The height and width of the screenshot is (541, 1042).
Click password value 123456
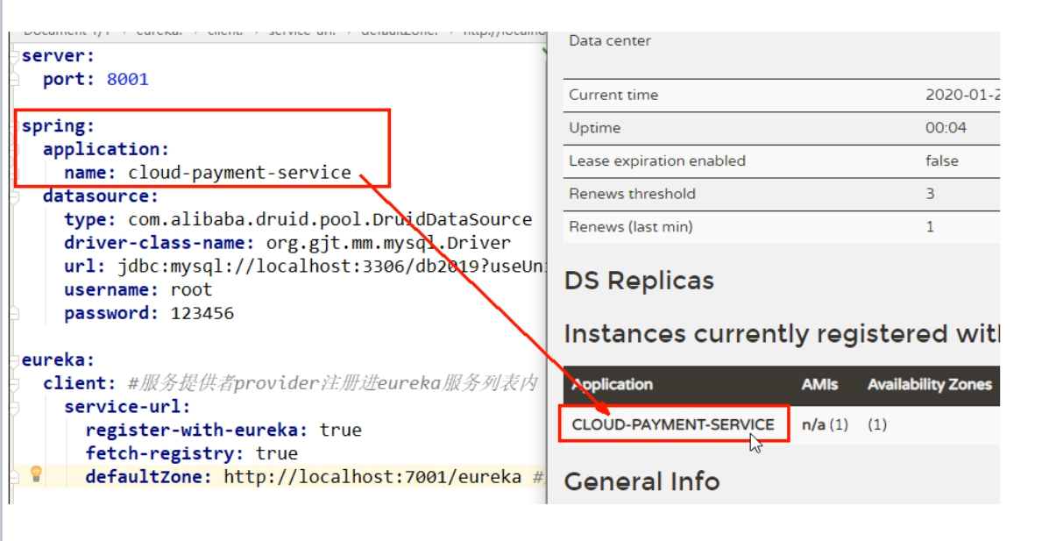[x=202, y=313]
